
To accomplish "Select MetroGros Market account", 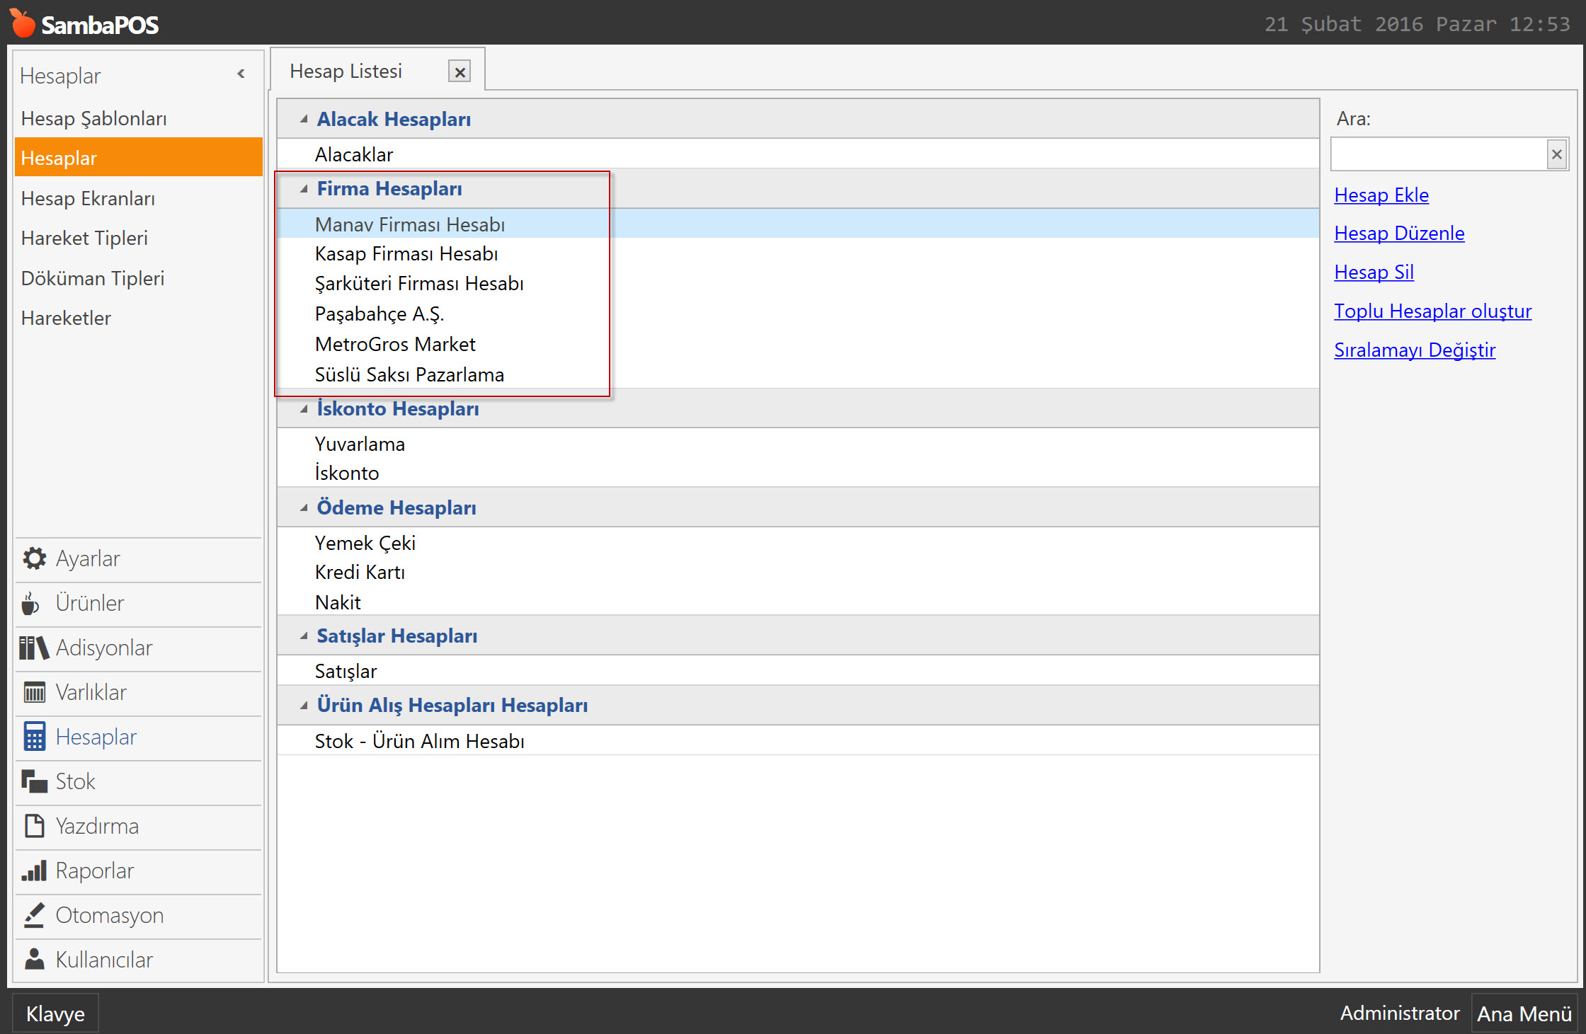I will pos(798,345).
